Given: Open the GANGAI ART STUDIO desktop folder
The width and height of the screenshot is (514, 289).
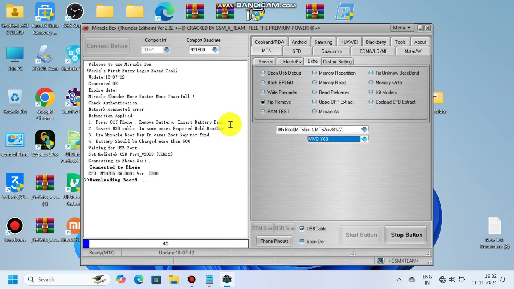Looking at the screenshot, I should [15, 18].
